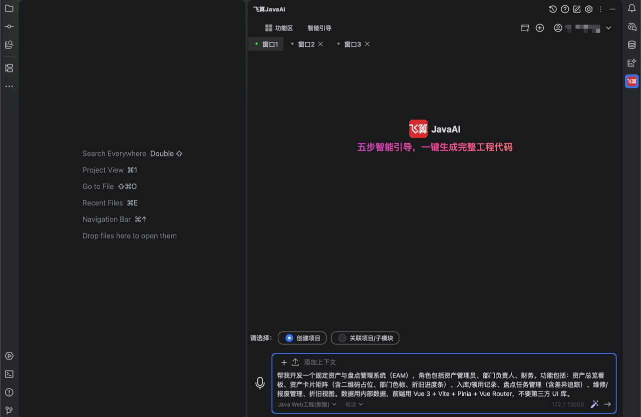Open the Project folder tool window
Screen dimensions: 641x417
click(9, 8)
